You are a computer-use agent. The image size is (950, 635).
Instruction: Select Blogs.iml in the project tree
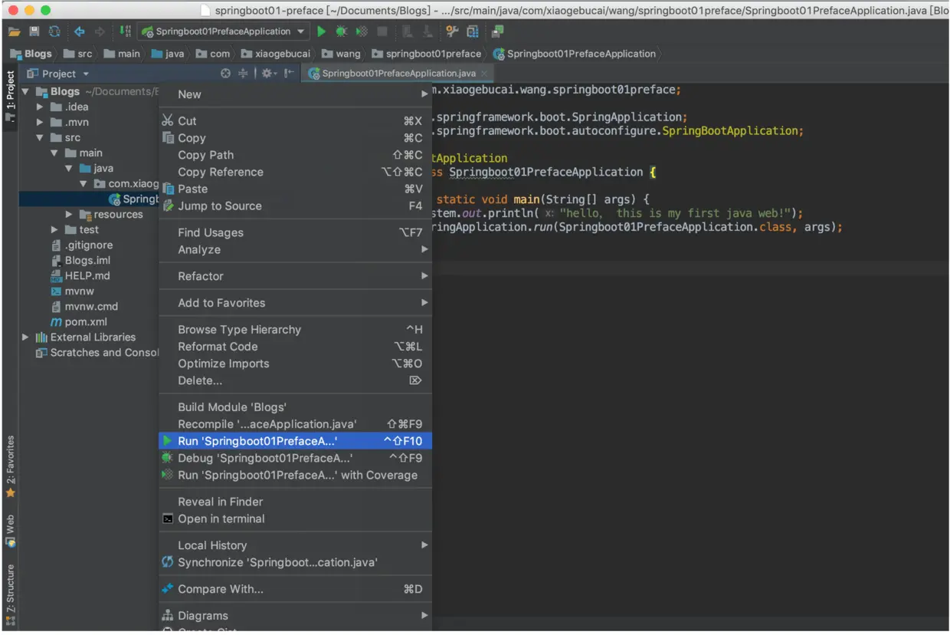tap(80, 261)
